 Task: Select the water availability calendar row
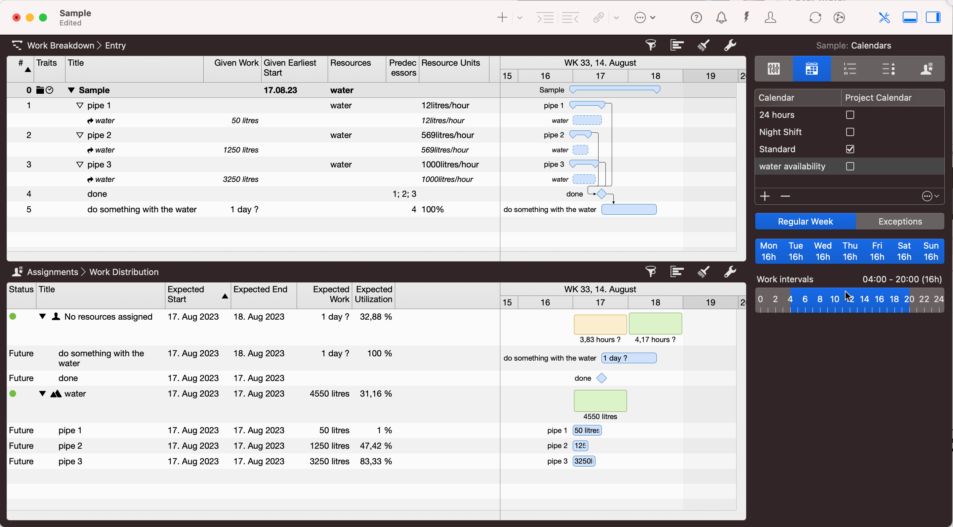coord(849,166)
